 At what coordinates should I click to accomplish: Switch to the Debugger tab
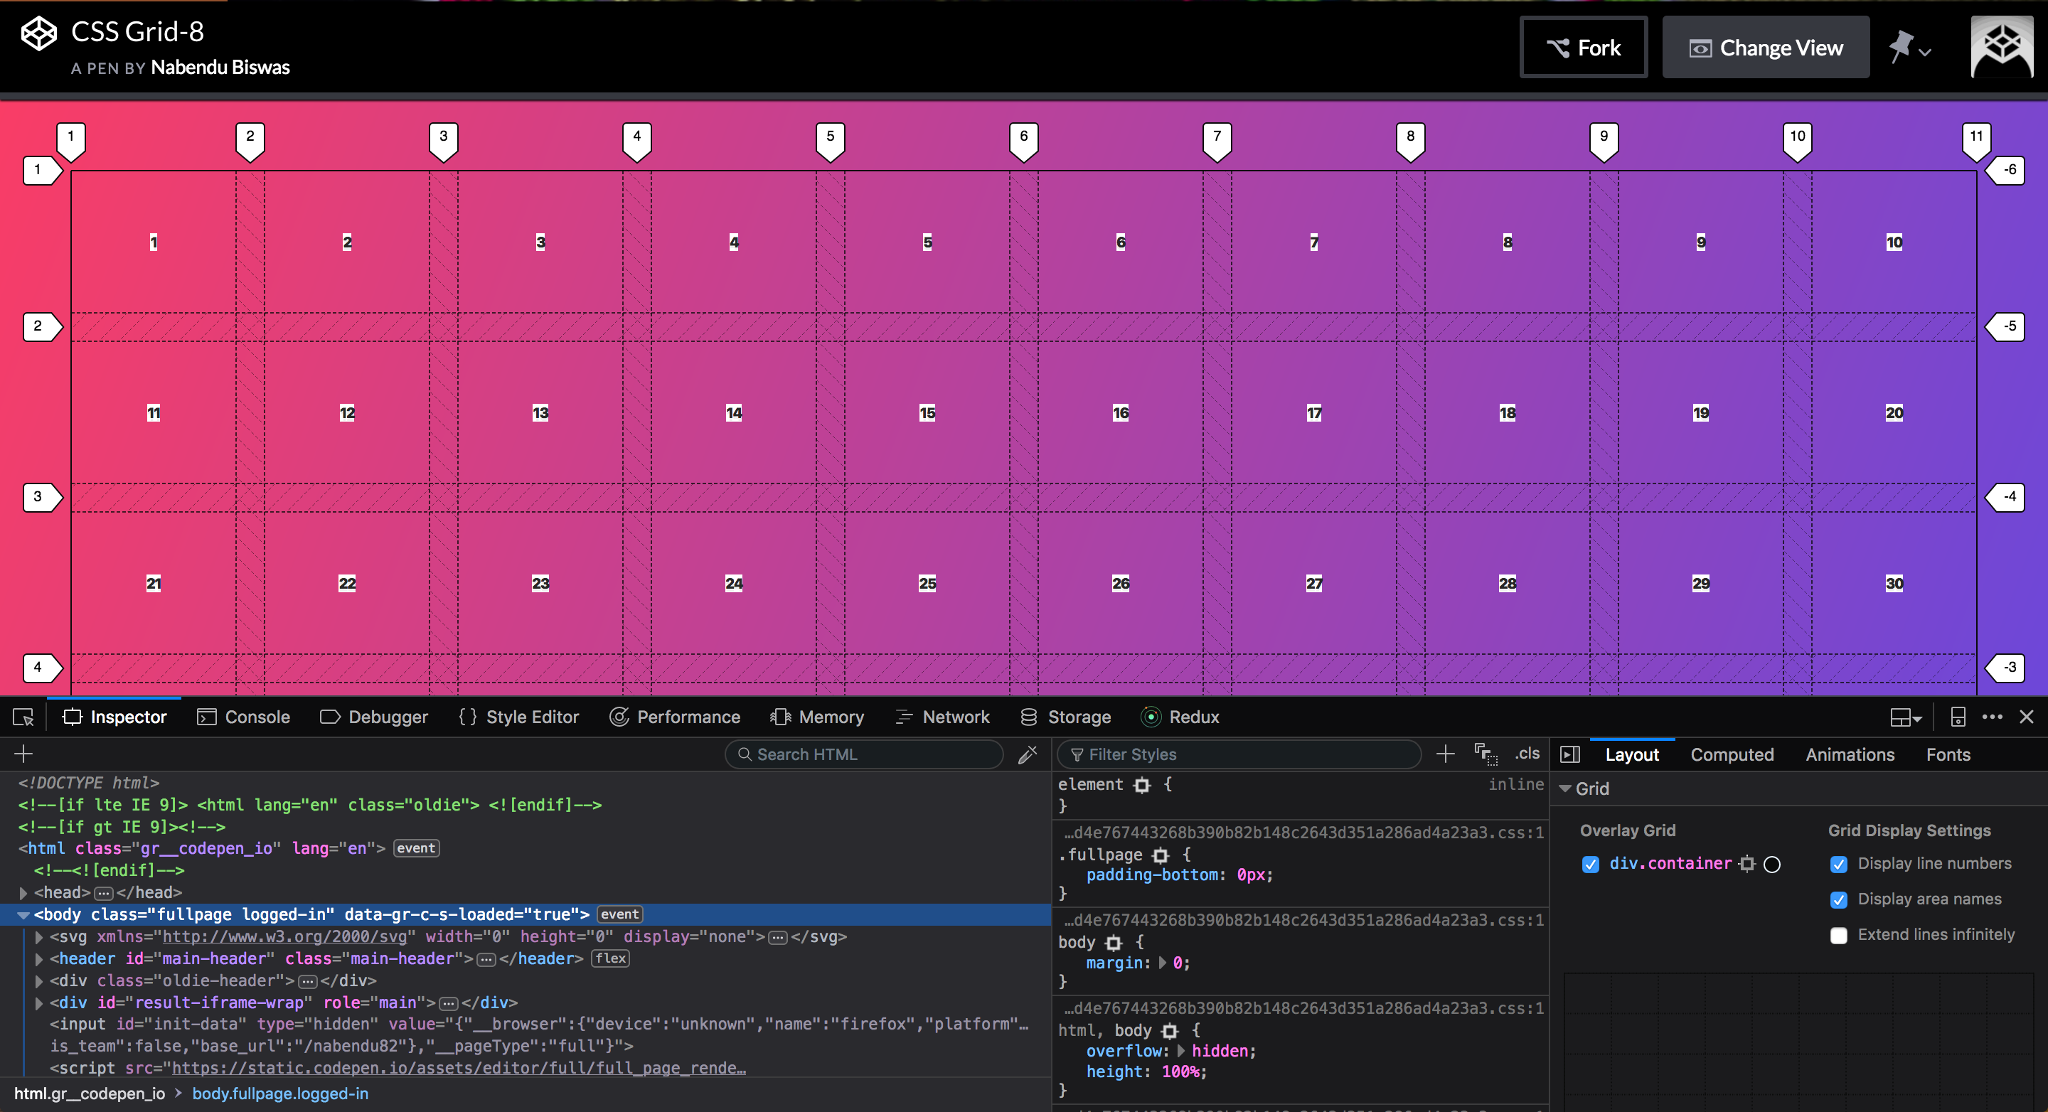coord(373,717)
